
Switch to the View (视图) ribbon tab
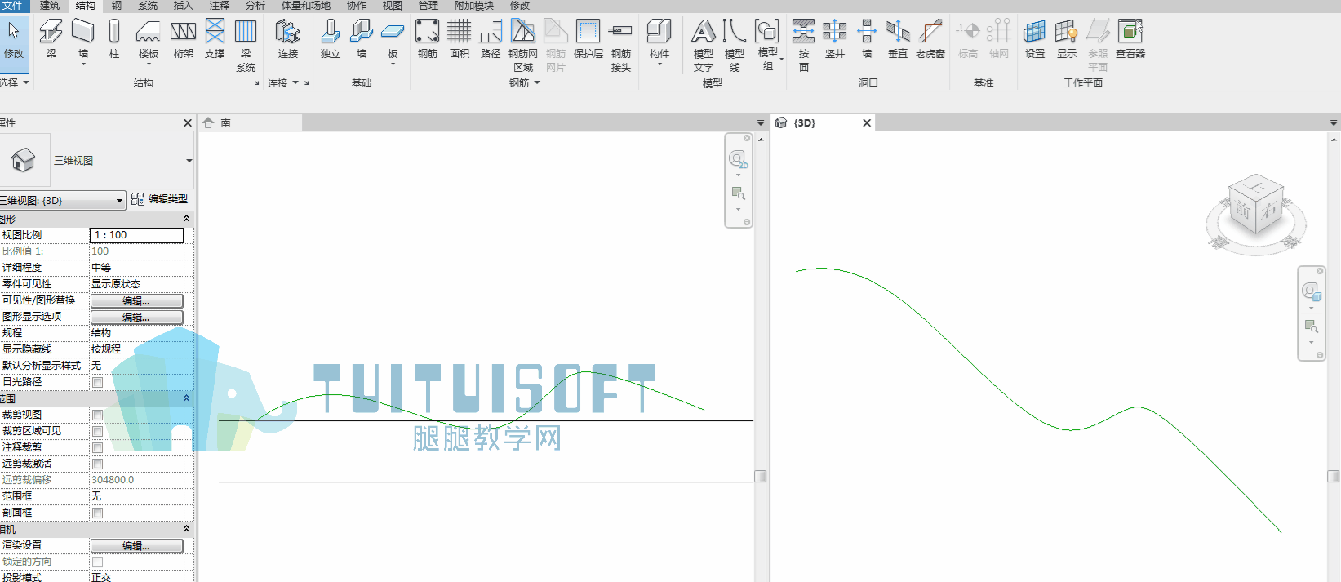coord(393,6)
